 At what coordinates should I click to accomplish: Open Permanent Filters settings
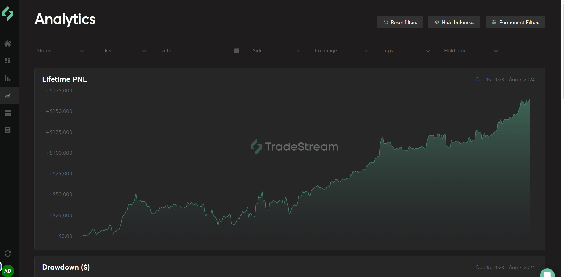pos(515,22)
